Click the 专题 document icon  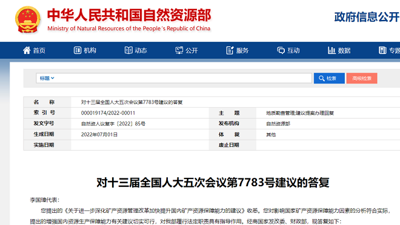[x=382, y=50]
